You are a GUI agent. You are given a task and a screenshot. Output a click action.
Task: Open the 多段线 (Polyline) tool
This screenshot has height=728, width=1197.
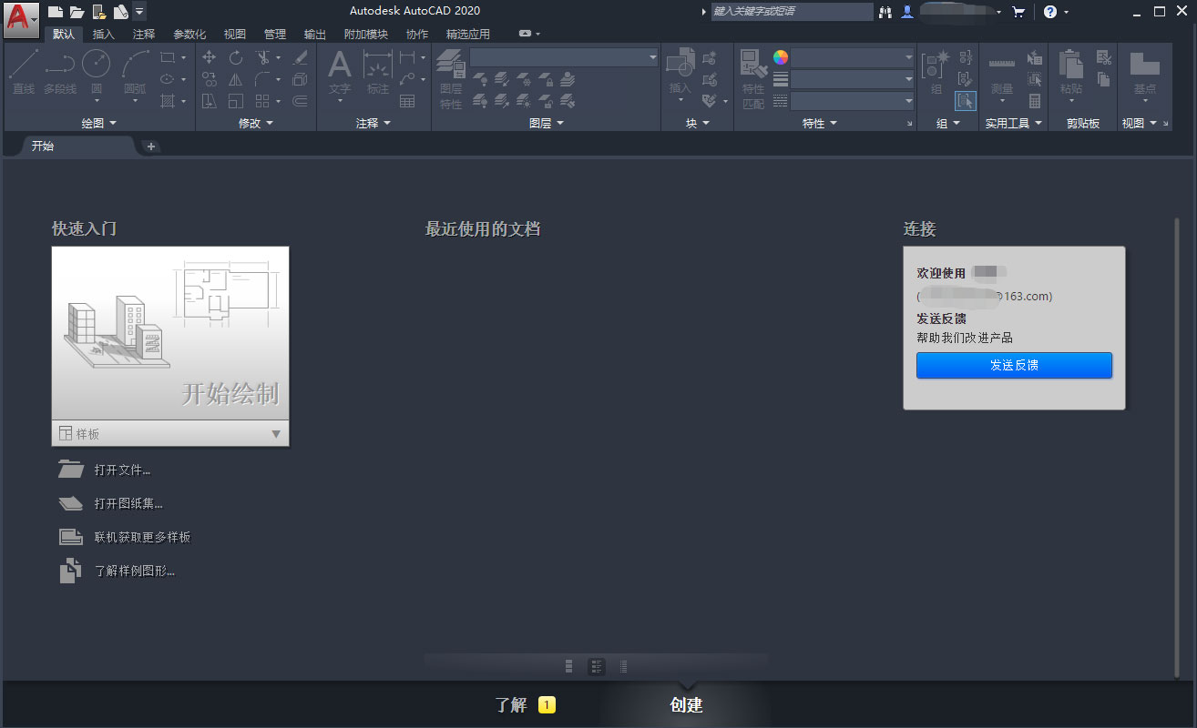pos(58,64)
